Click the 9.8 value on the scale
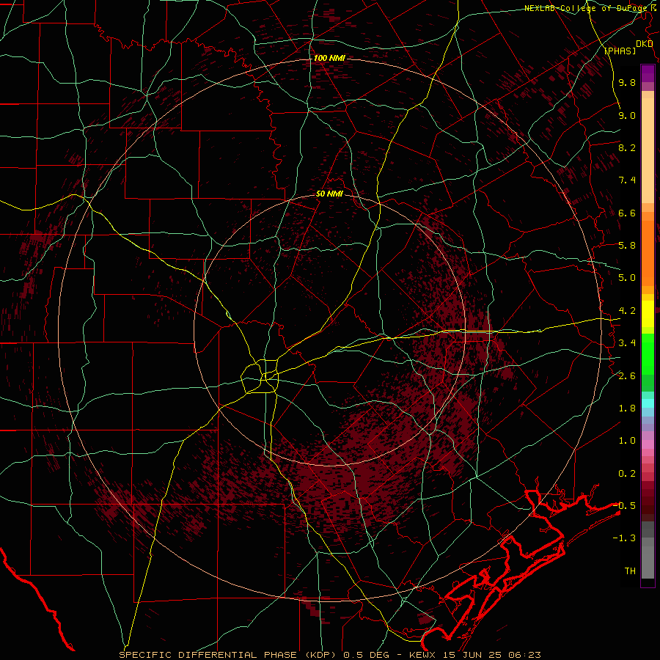Image resolution: width=660 pixels, height=660 pixels. (627, 83)
